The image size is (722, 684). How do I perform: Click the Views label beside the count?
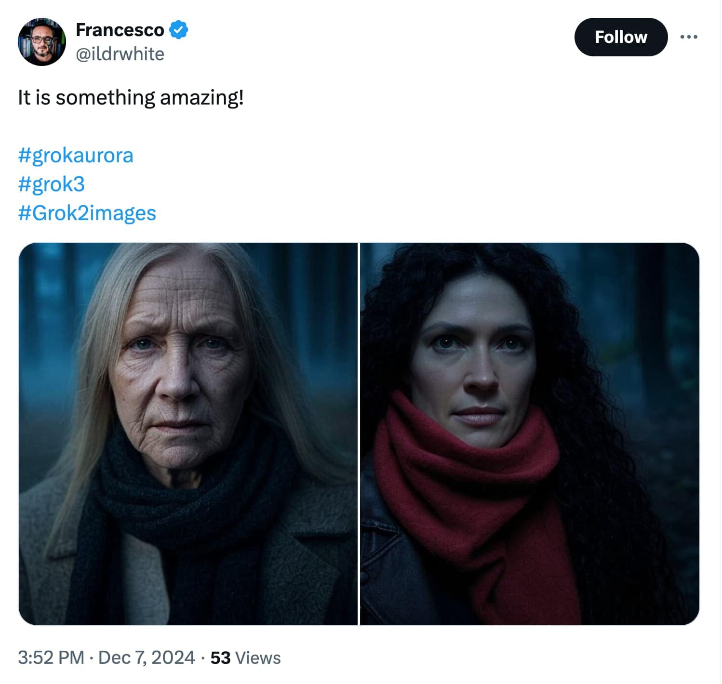258,658
